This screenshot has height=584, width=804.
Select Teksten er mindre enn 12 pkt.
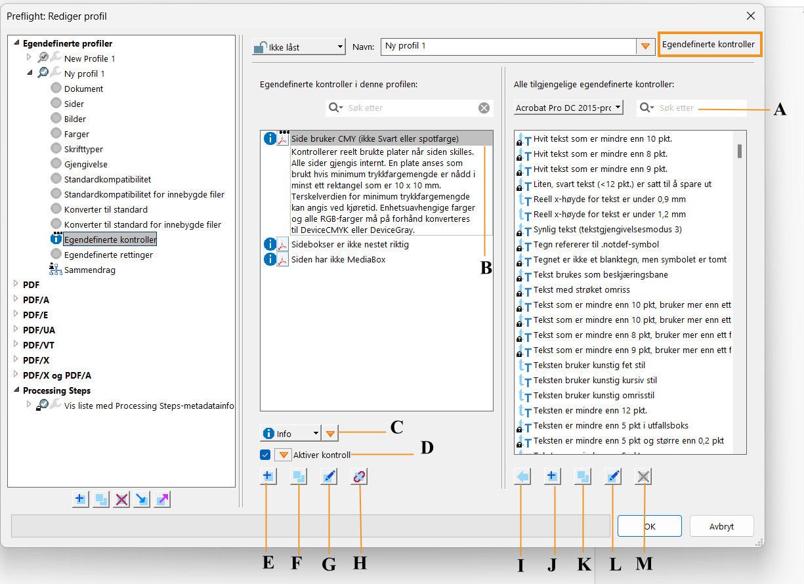coord(590,410)
